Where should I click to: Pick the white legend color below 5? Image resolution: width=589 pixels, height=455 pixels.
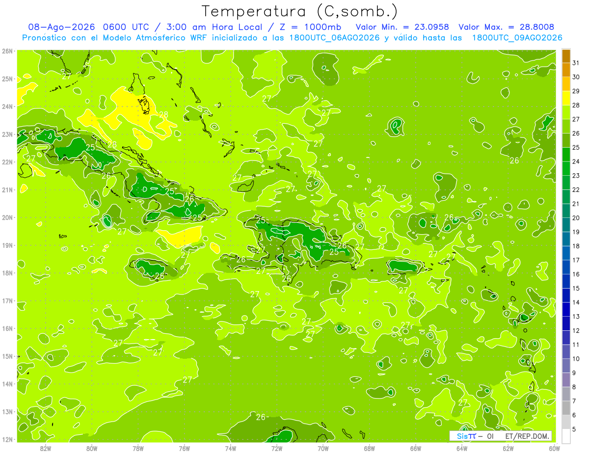[x=566, y=436]
